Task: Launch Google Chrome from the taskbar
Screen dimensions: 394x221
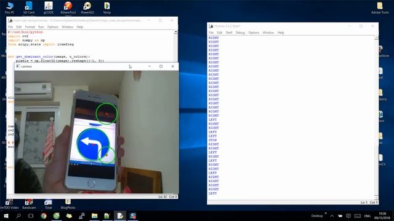Action: (44, 215)
